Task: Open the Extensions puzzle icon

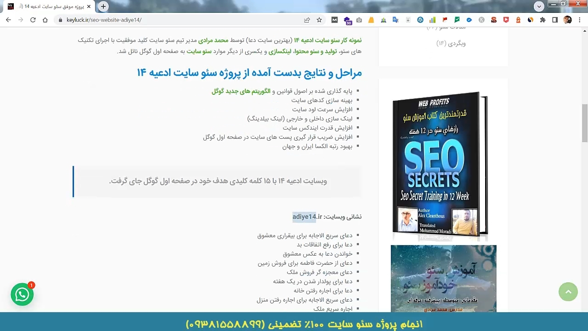Action: click(543, 20)
